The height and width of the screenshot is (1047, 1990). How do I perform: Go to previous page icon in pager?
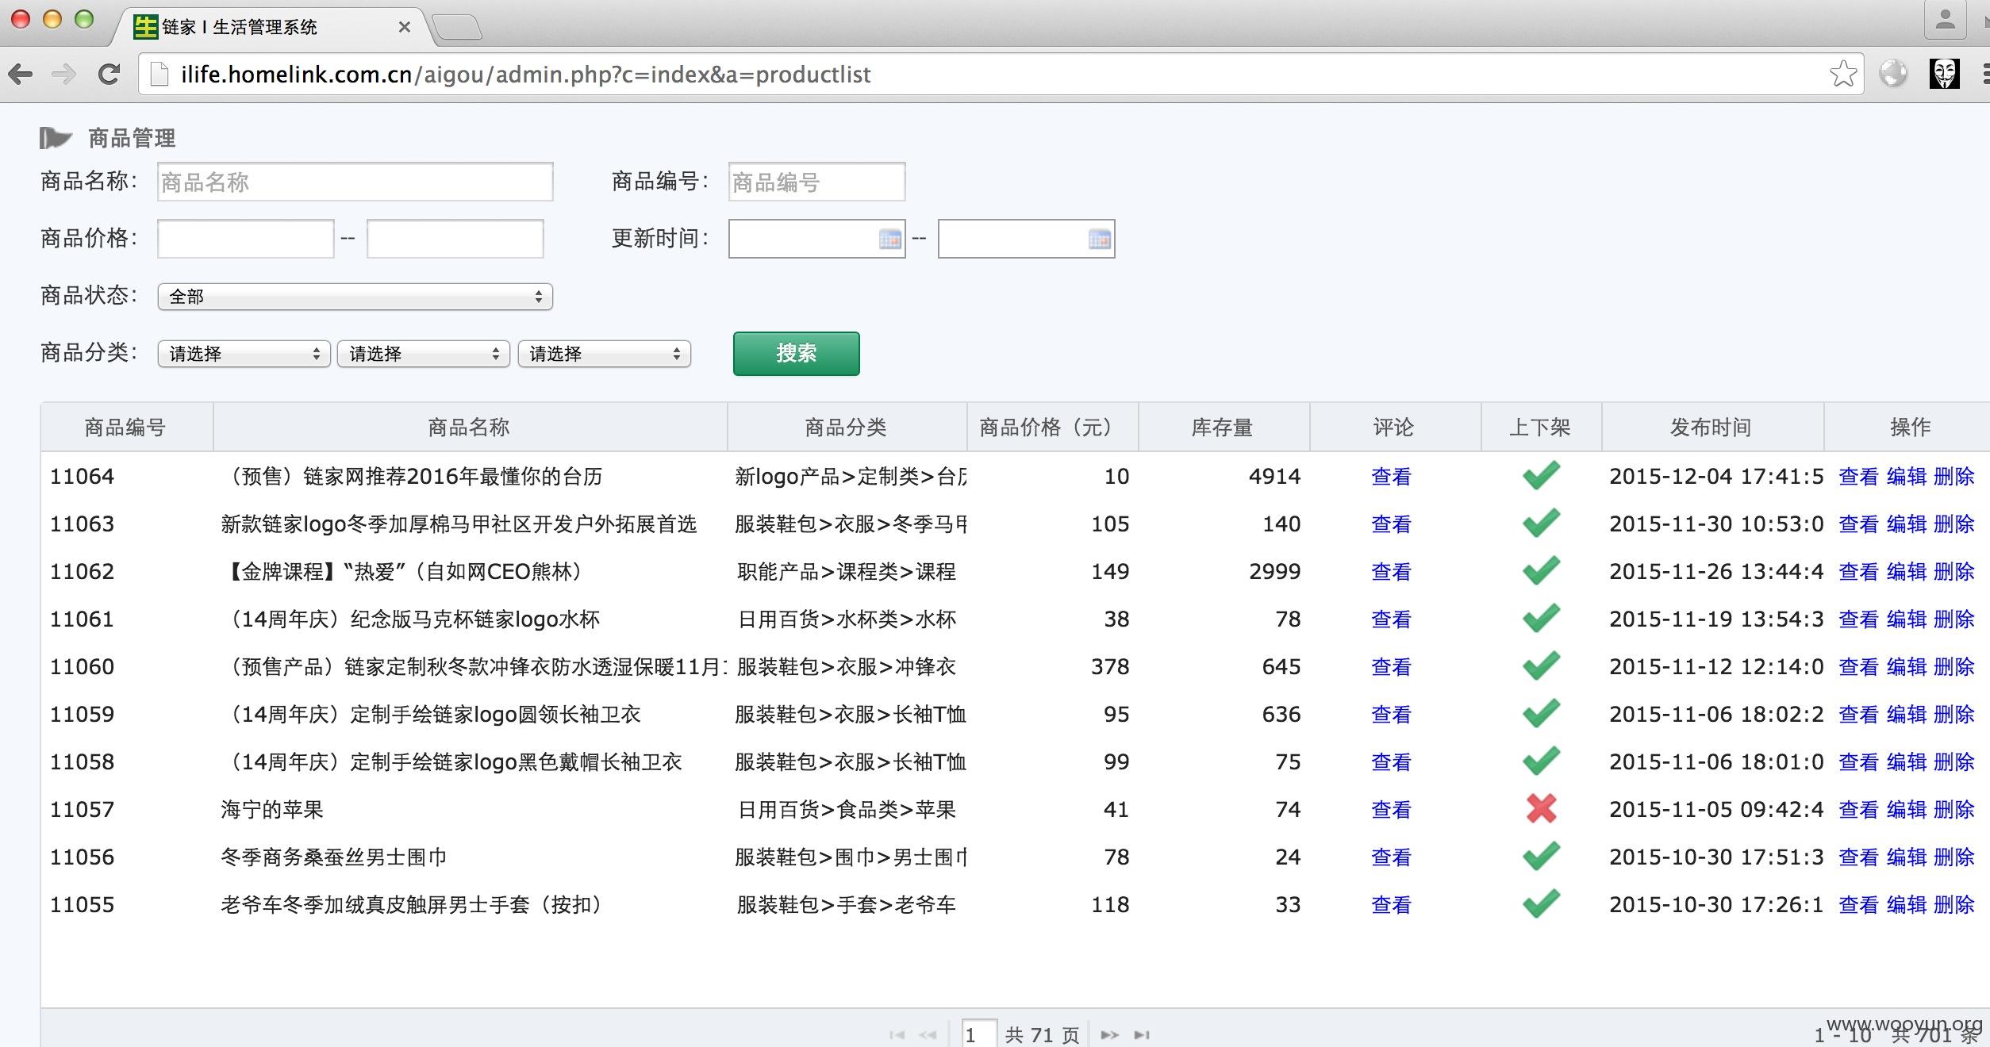click(x=928, y=1034)
